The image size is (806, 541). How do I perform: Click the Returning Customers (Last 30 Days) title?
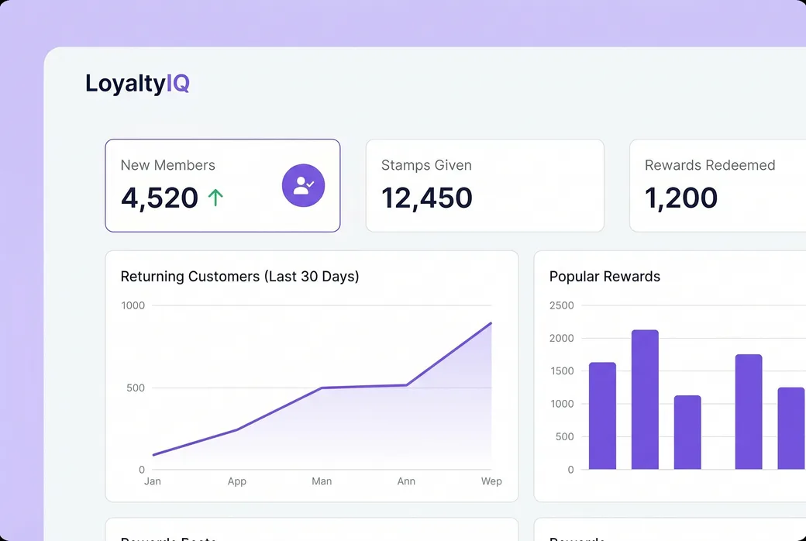pyautogui.click(x=239, y=277)
